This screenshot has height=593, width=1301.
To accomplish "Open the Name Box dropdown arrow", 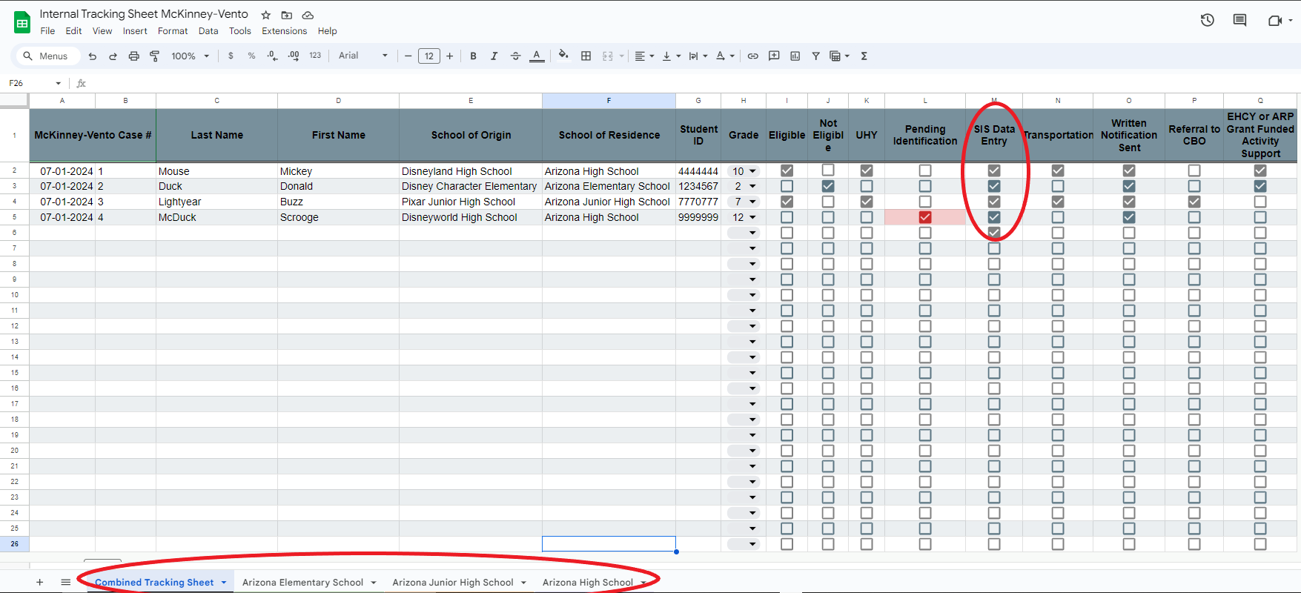I will pyautogui.click(x=58, y=84).
